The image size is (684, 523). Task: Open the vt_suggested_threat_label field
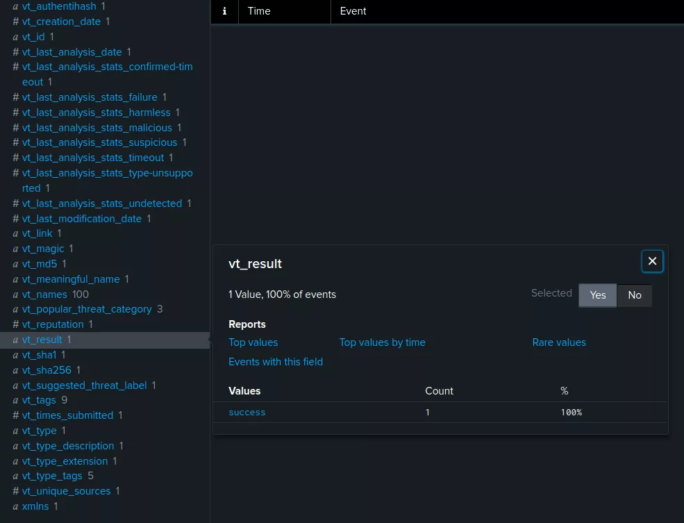(x=84, y=385)
